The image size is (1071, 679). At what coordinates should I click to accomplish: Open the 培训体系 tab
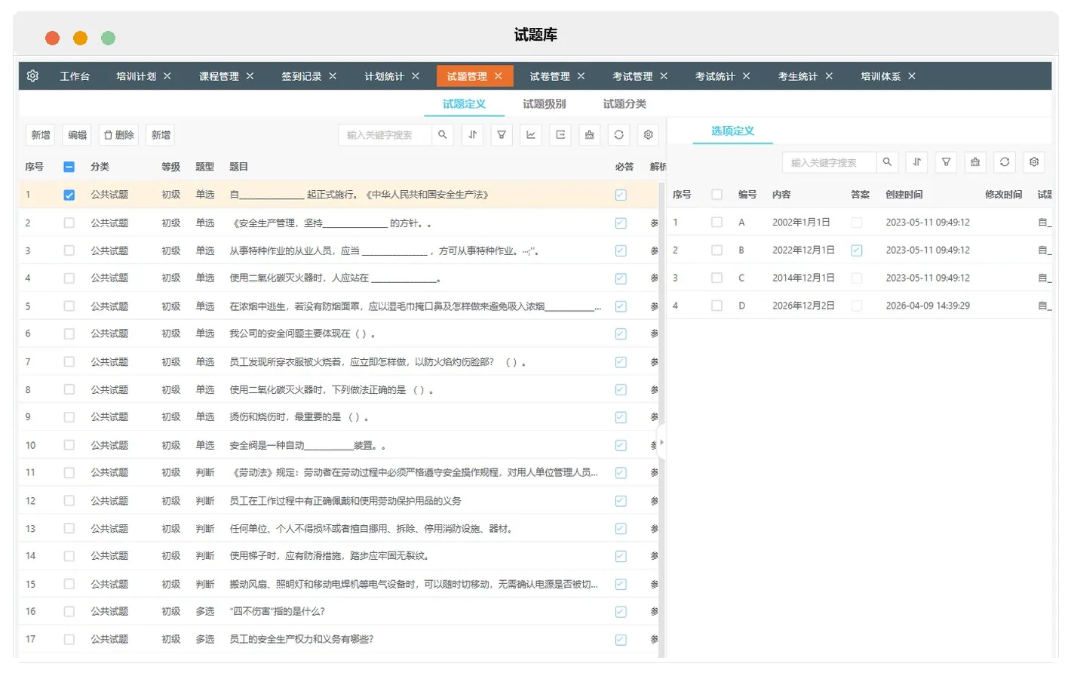coord(880,76)
